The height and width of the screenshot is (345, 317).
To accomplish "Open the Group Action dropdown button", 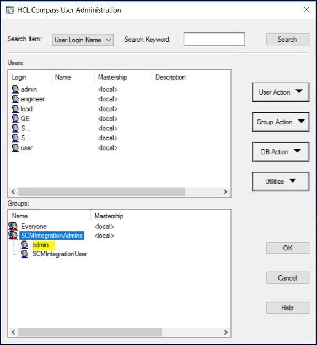I will point(281,122).
